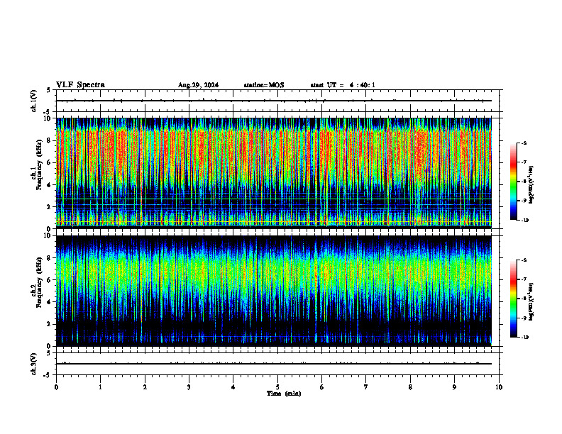This screenshot has height=434, width=562.
Task: Click the ch.2 colorbar log(PSD) label
Action: [531, 302]
